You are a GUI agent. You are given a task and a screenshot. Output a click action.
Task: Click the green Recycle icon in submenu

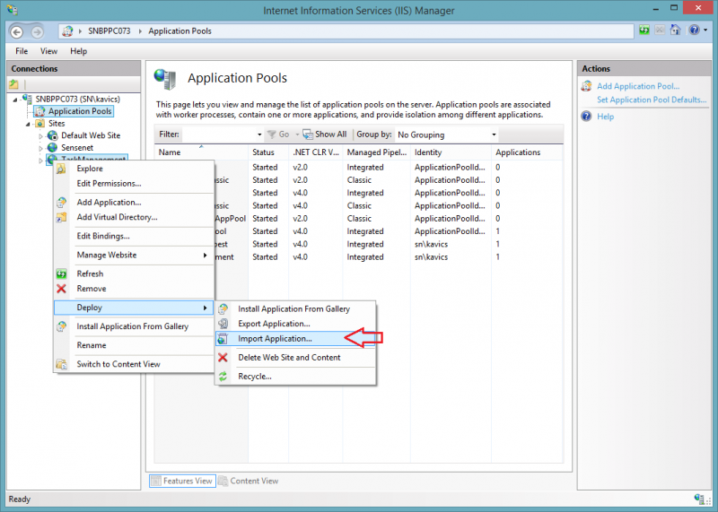pos(223,377)
